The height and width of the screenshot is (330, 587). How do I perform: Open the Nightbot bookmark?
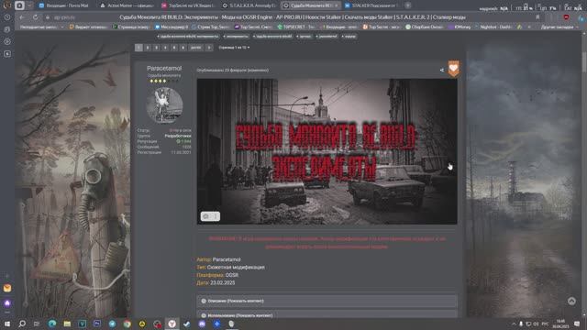pyautogui.click(x=493, y=27)
